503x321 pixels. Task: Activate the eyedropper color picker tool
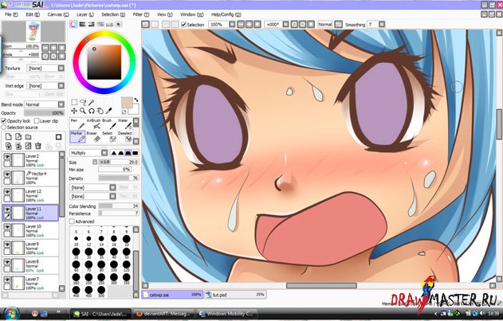(x=108, y=111)
